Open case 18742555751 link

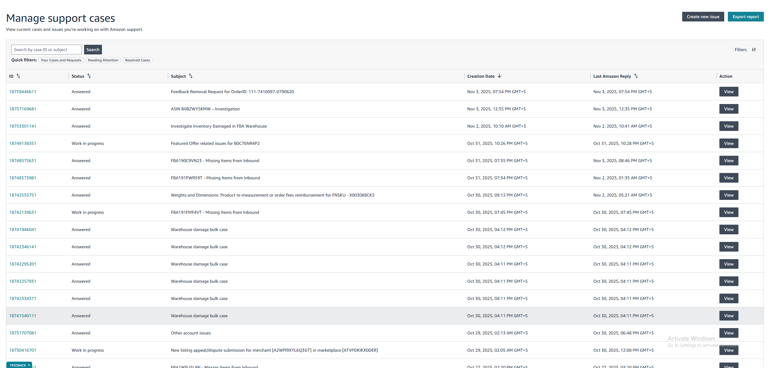coord(23,195)
